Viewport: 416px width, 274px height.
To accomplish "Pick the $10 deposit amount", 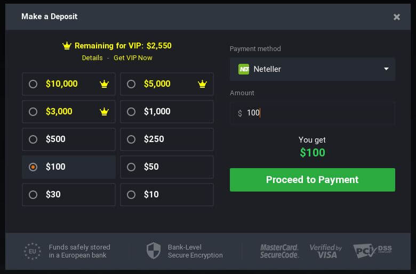I will pyautogui.click(x=166, y=195).
